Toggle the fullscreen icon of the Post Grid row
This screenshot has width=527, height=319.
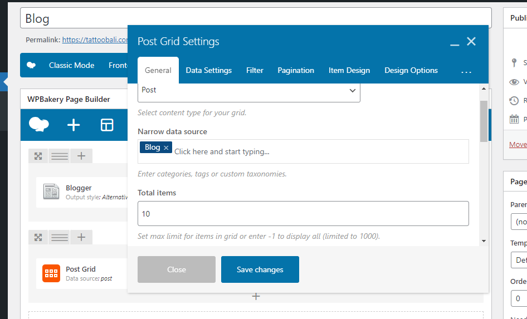pos(38,237)
